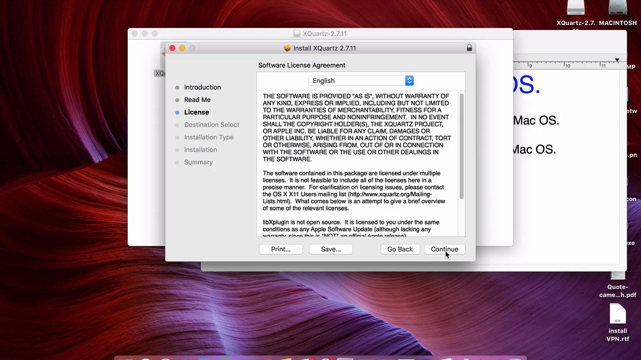Print the license via the Print... button

[280, 249]
